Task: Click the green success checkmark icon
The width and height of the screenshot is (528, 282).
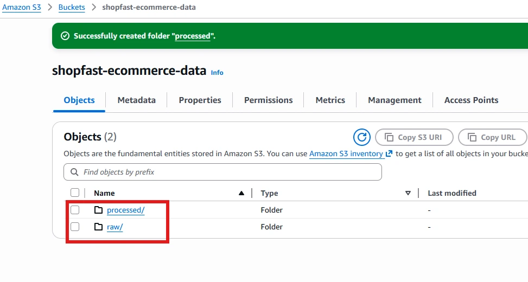Action: (x=65, y=36)
